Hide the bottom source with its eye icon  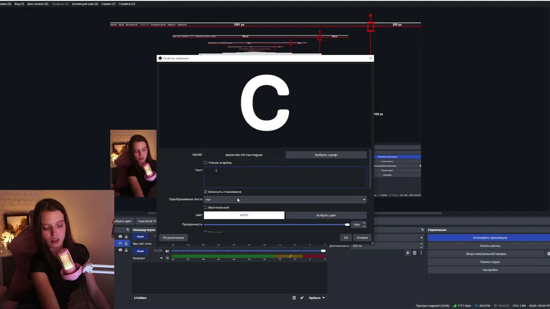[x=120, y=250]
